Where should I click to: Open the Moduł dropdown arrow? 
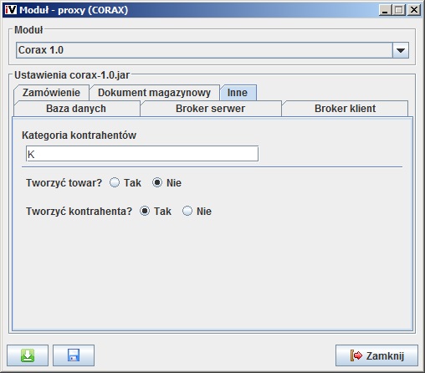coord(401,50)
